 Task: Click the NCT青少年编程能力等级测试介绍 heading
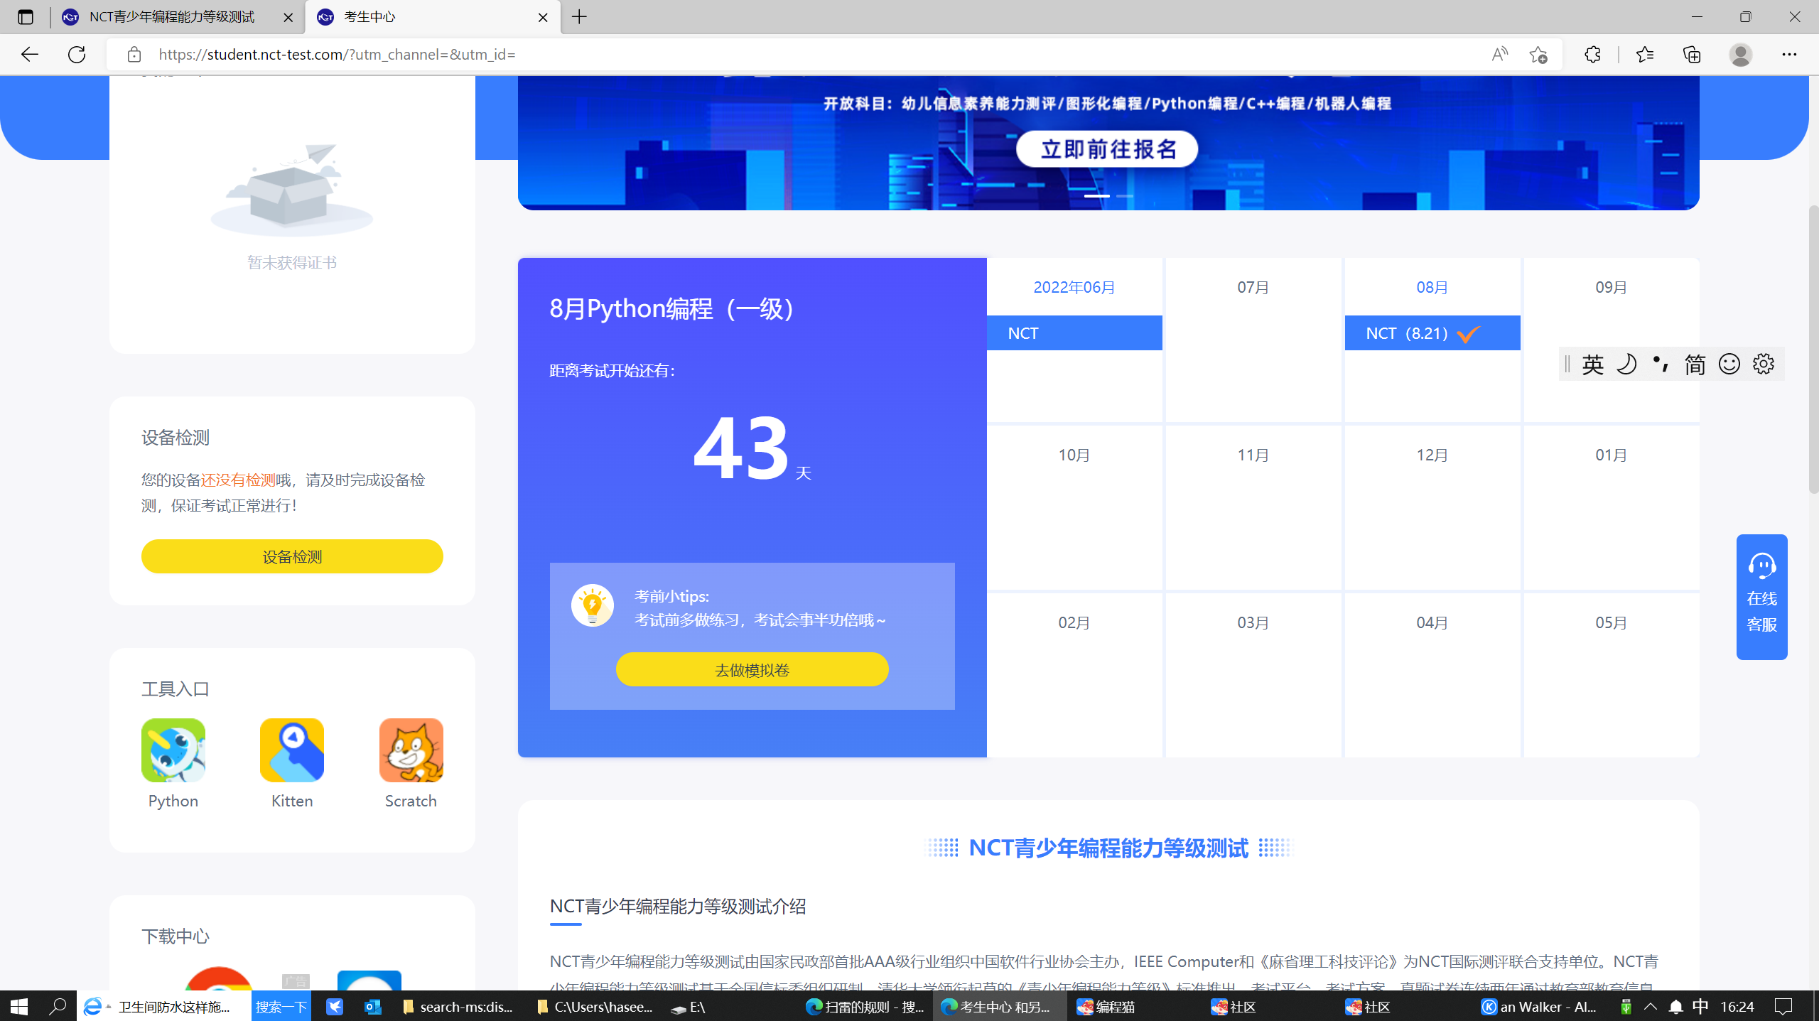click(x=678, y=906)
